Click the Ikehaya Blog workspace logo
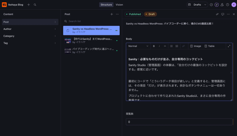 4,5
